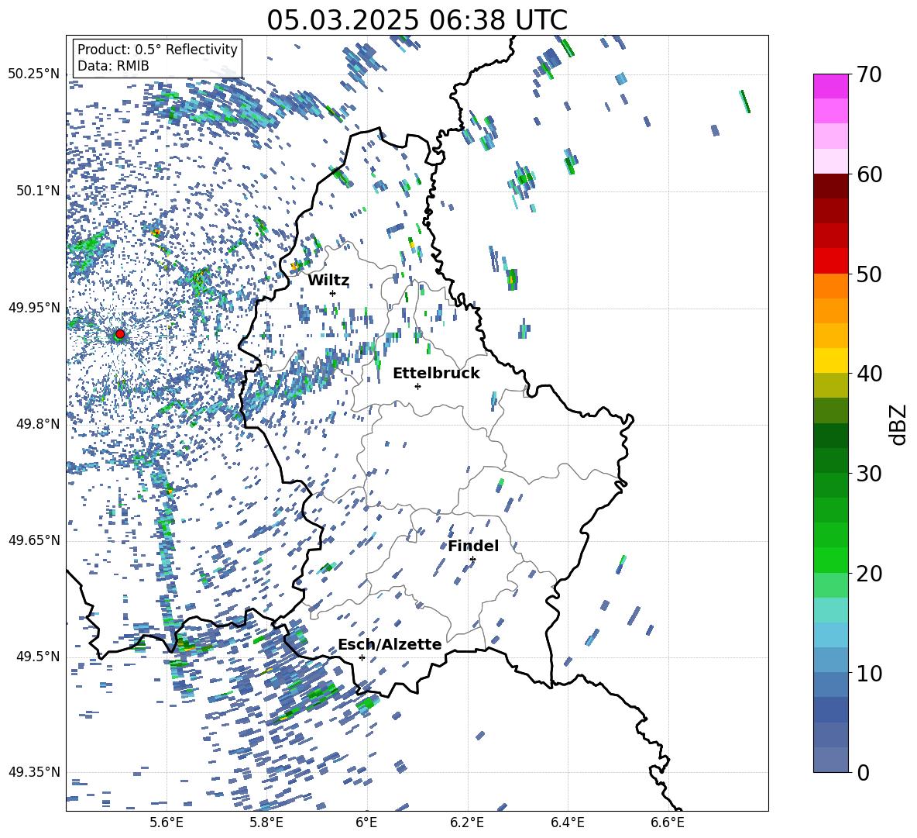Click the 5.8°E longitude label
The height and width of the screenshot is (838, 917).
pyautogui.click(x=266, y=822)
